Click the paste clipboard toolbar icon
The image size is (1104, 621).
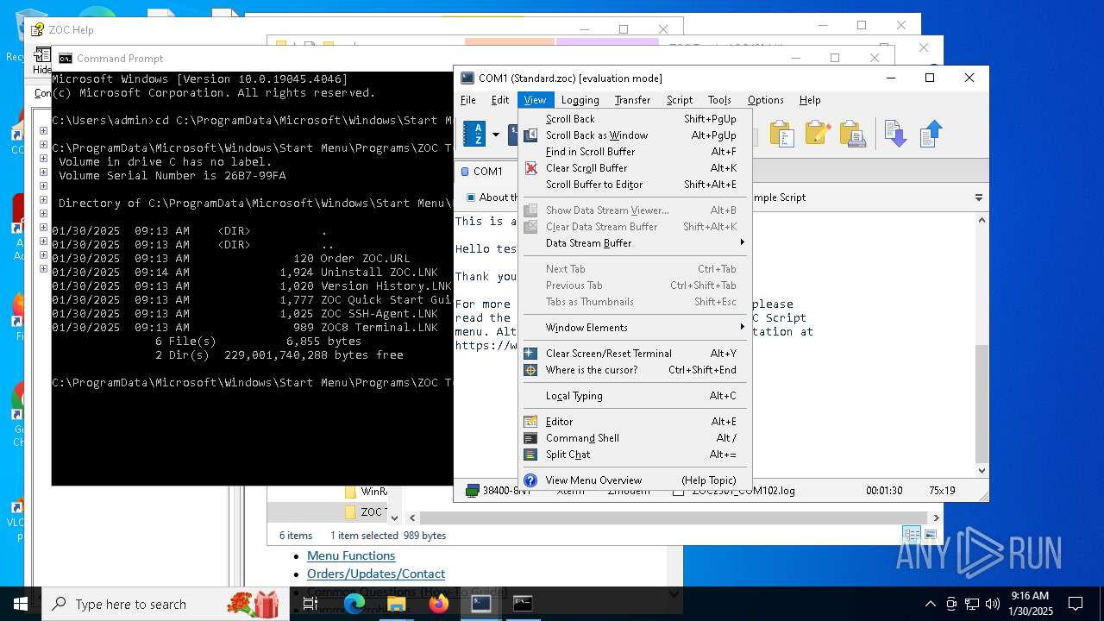(x=781, y=134)
